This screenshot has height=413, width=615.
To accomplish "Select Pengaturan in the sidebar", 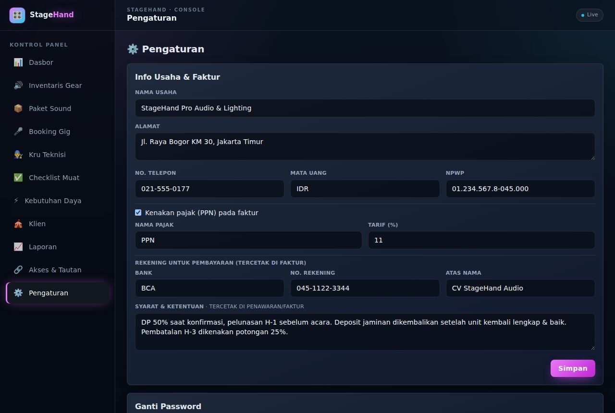I will [58, 293].
